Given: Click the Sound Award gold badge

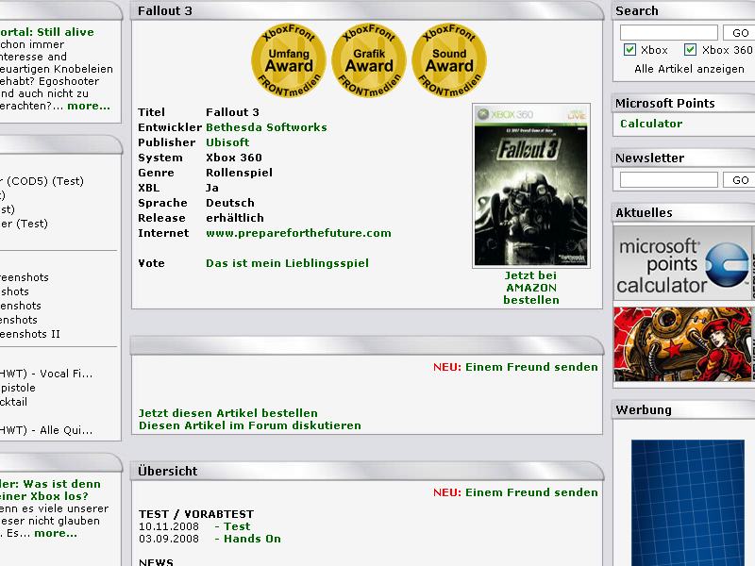Looking at the screenshot, I should coord(449,59).
